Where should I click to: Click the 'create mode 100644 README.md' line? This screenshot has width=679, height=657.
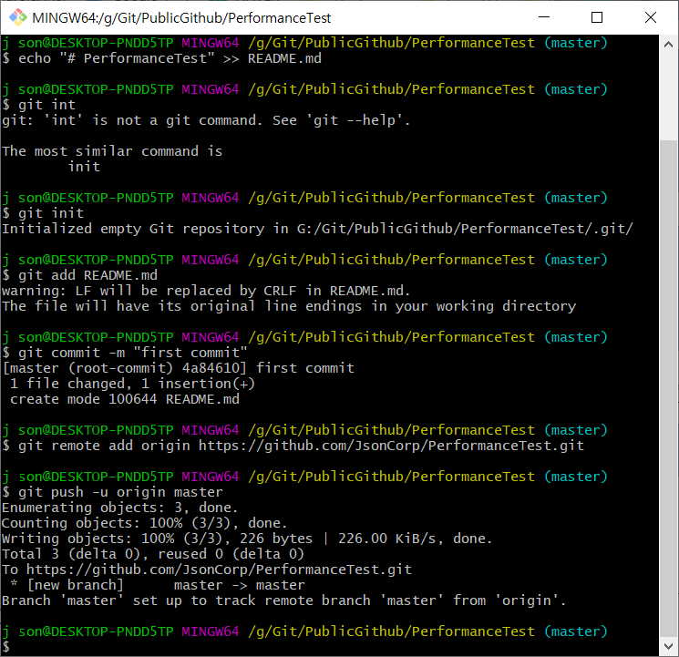coord(124,399)
